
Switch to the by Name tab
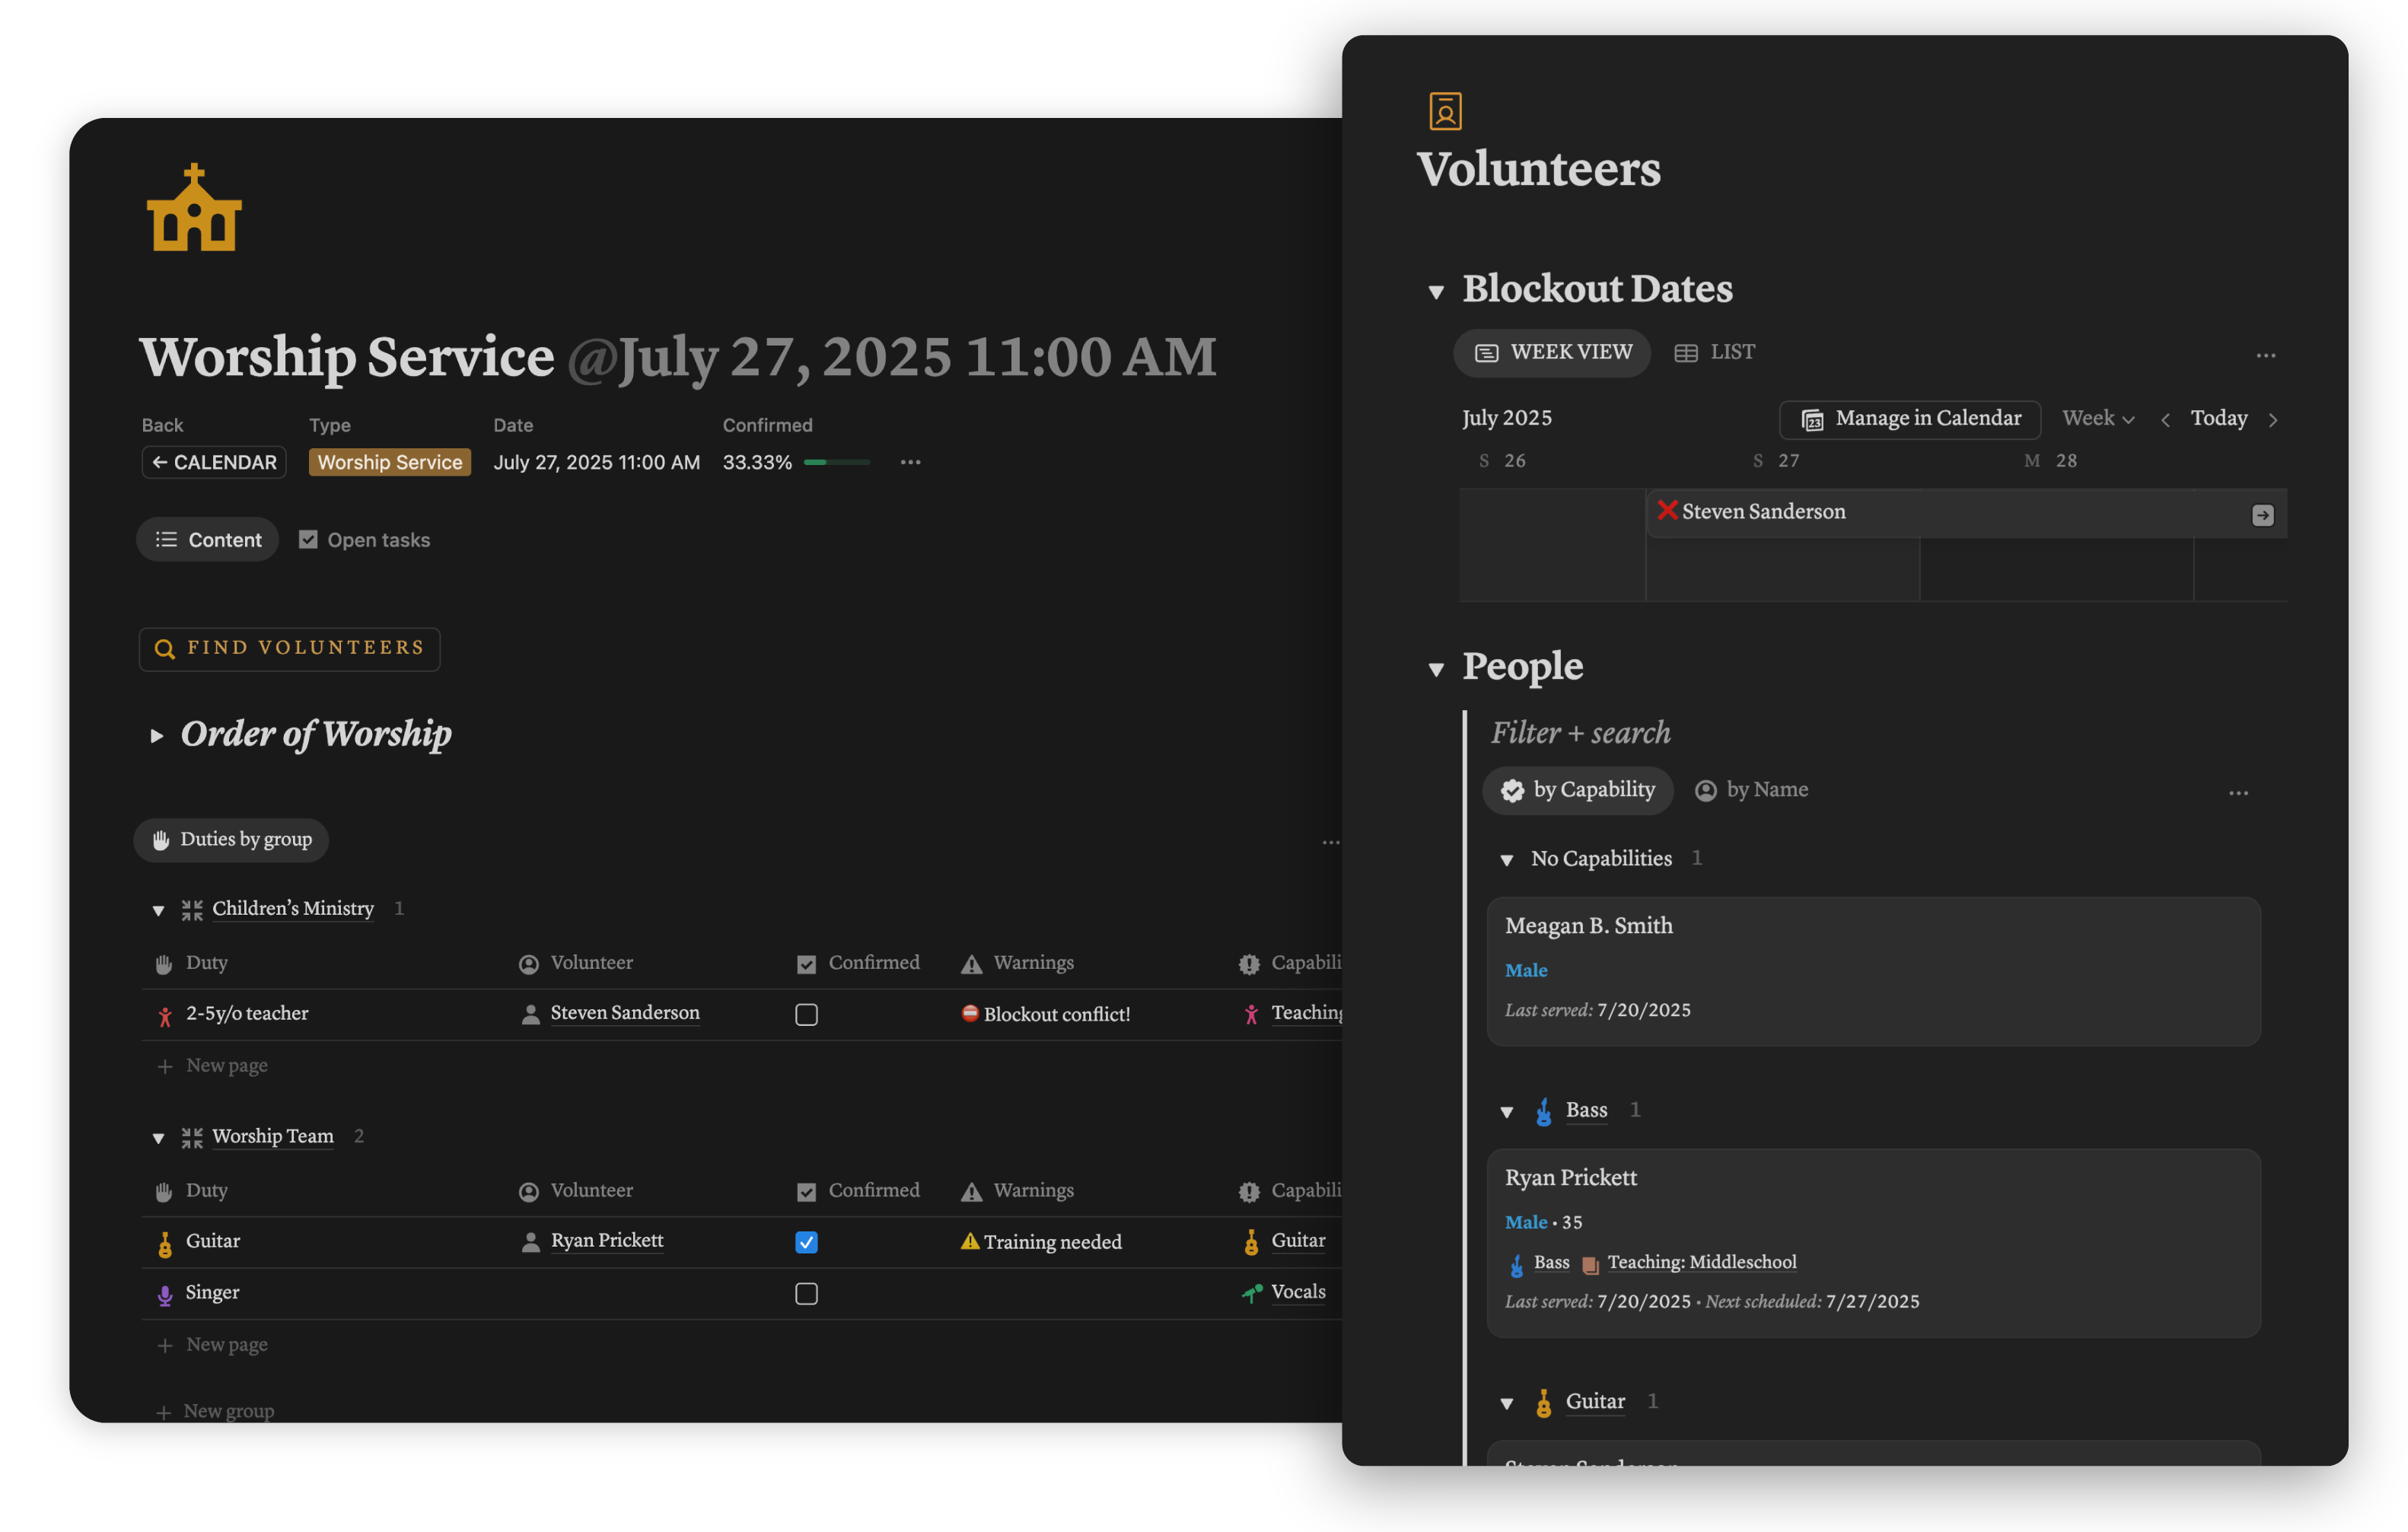click(x=1752, y=790)
